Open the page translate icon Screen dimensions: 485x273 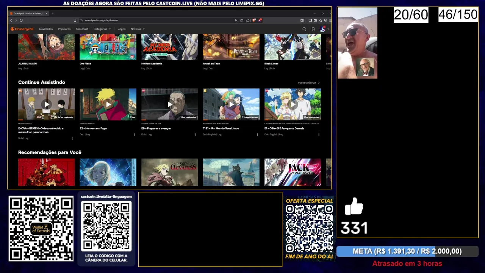[x=236, y=20]
